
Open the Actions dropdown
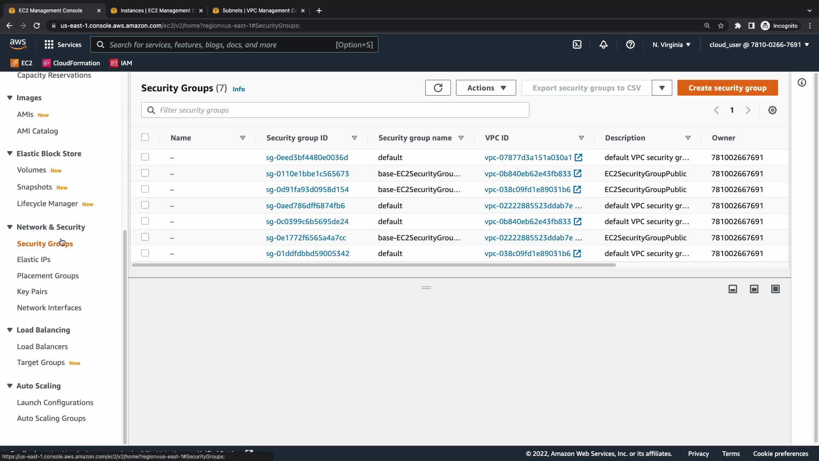click(485, 88)
